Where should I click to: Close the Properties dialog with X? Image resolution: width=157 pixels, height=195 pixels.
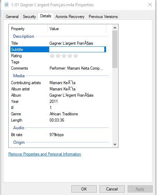pyautogui.click(x=150, y=5)
